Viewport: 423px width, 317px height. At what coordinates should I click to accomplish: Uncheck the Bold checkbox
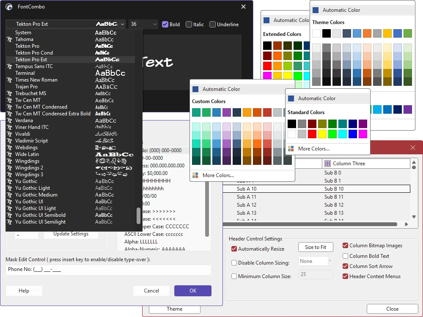(165, 25)
